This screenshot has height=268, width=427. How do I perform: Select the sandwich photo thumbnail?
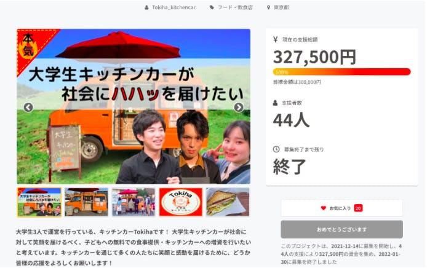coord(228,202)
